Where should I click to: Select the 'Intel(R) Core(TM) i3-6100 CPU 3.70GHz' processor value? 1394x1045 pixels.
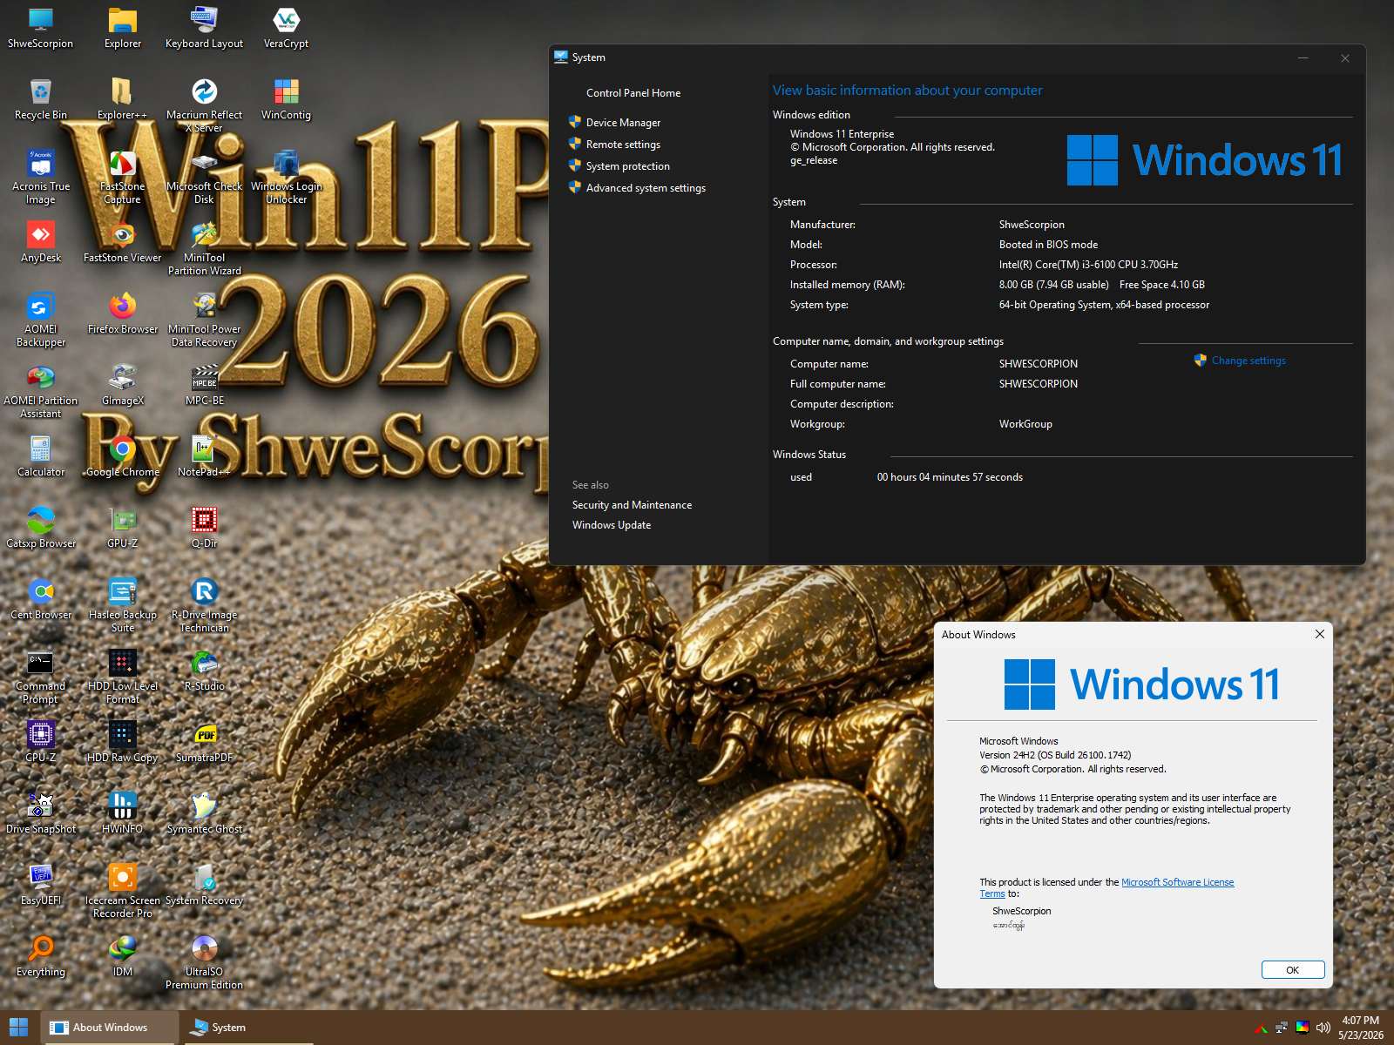(1088, 265)
